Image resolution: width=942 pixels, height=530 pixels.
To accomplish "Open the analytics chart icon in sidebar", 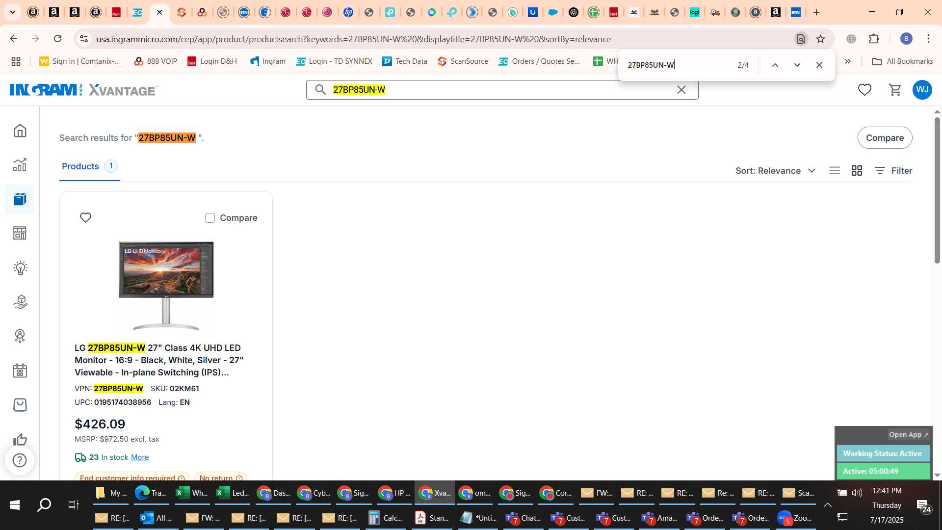I will (x=20, y=165).
